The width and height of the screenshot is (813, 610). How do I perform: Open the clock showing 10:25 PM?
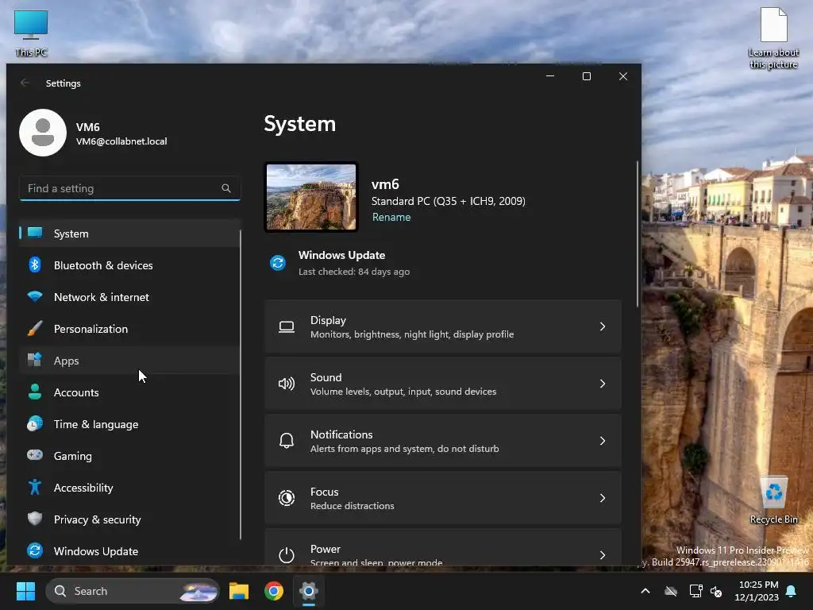pyautogui.click(x=757, y=591)
